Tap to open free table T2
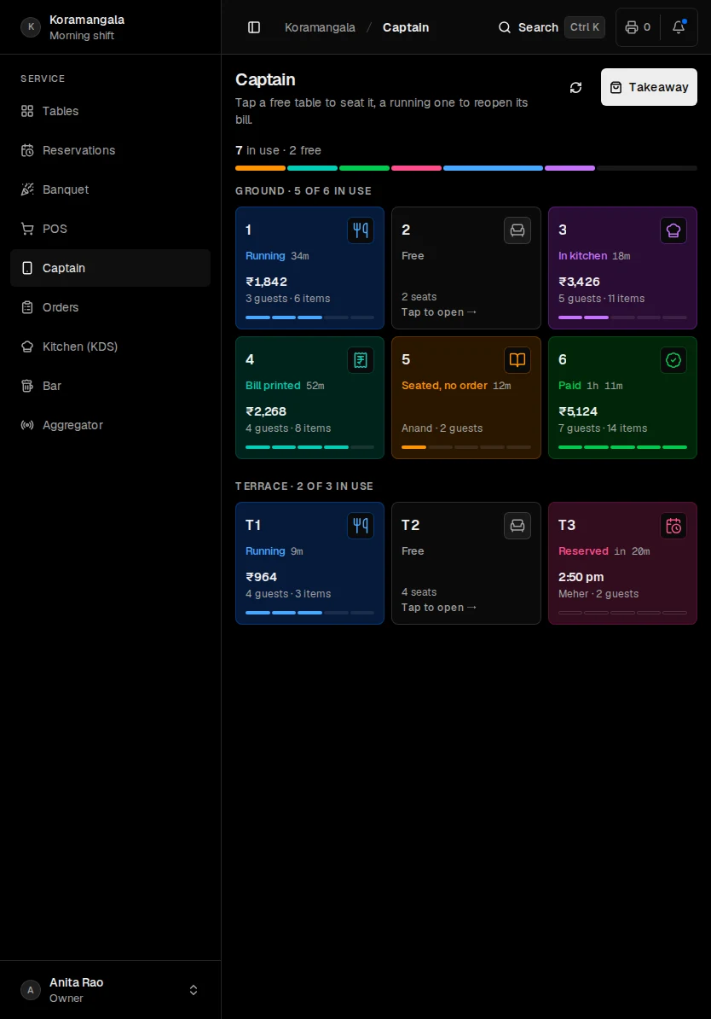The width and height of the screenshot is (711, 1019). (465, 563)
